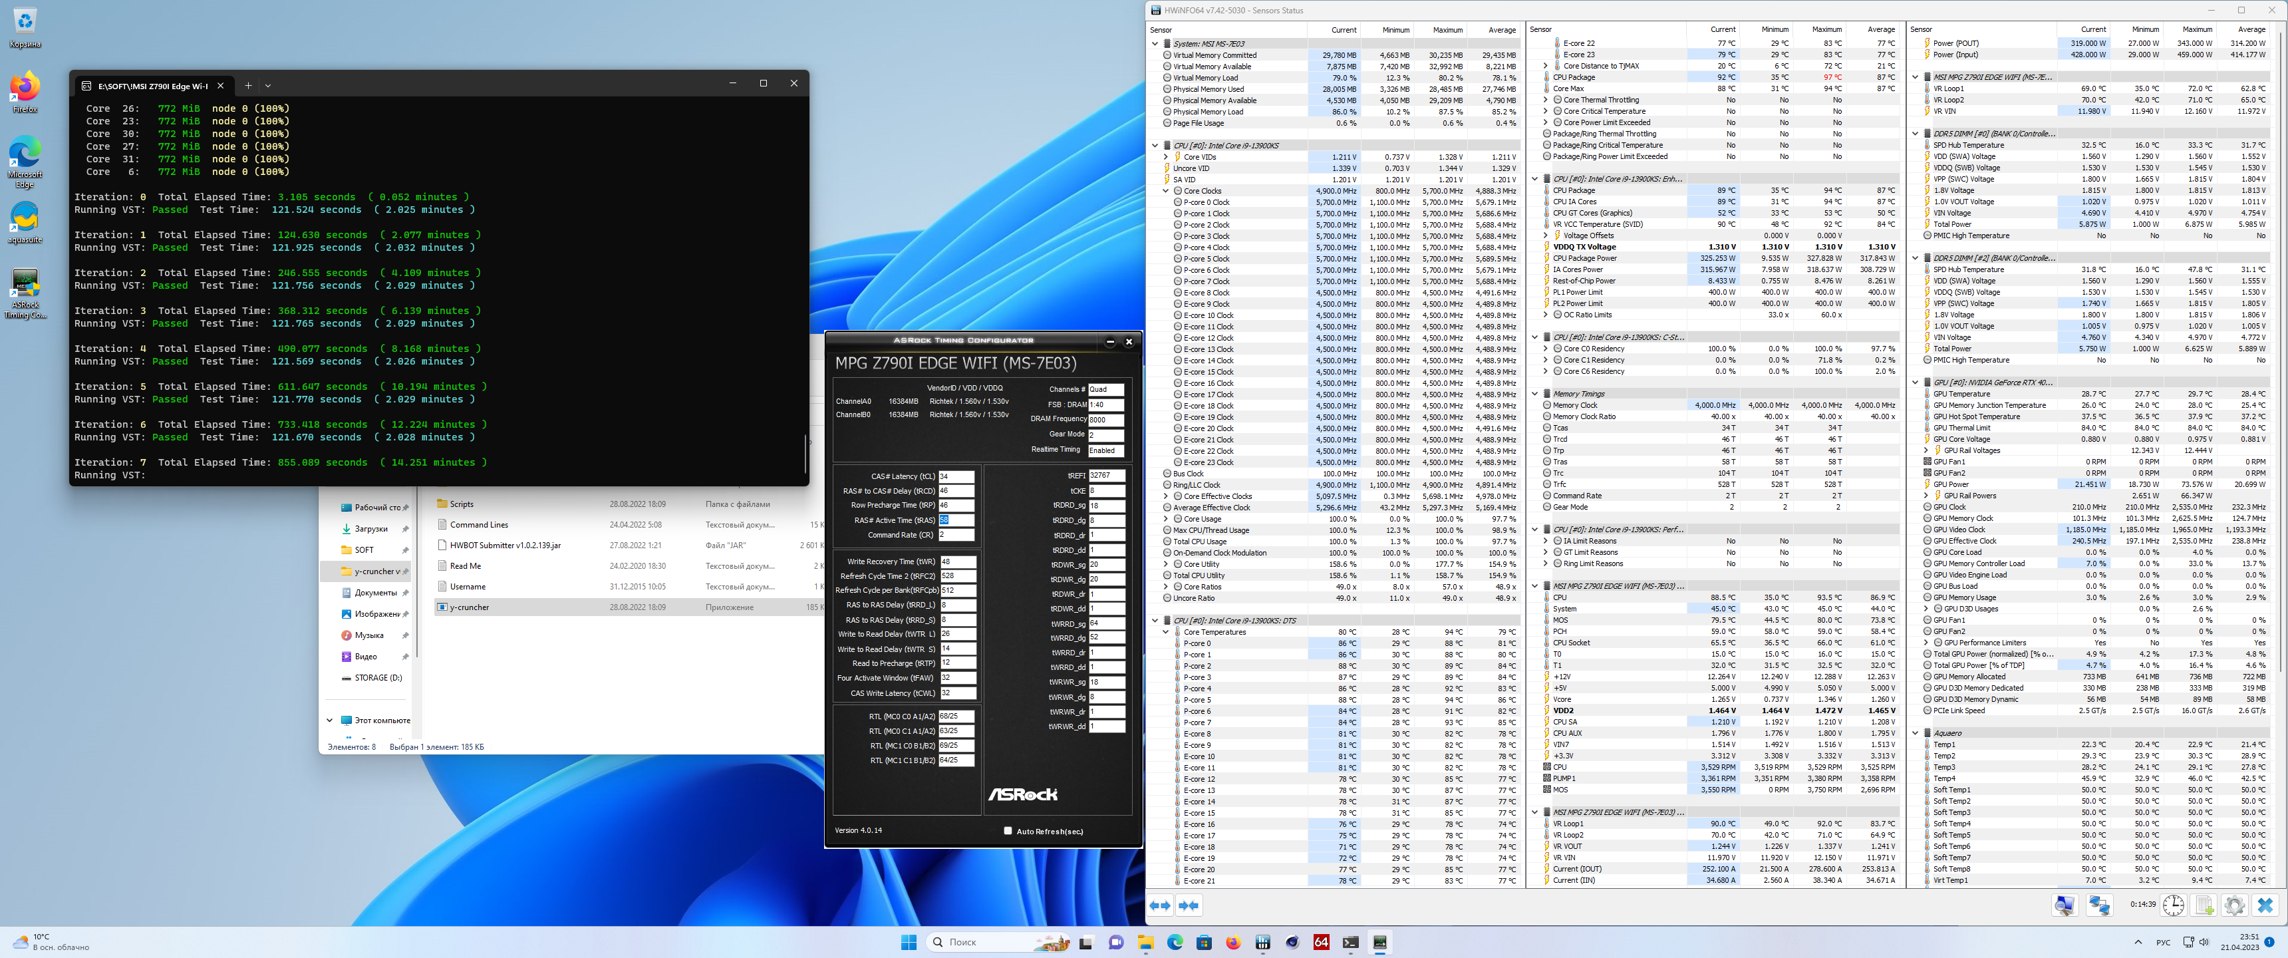Click the collapse columns arrows icon
The image size is (2288, 958).
1189,905
